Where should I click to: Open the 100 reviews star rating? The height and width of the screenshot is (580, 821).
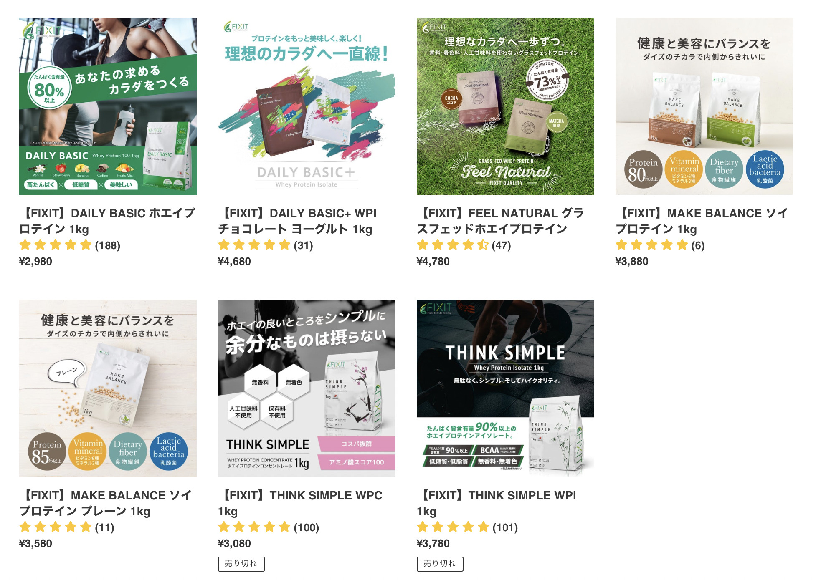coord(269,527)
